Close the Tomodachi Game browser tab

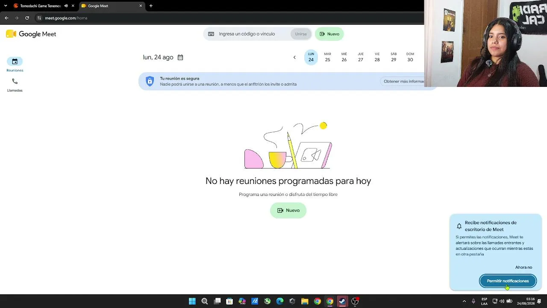point(73,6)
